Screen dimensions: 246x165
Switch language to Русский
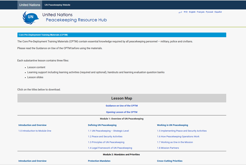(x=209, y=12)
